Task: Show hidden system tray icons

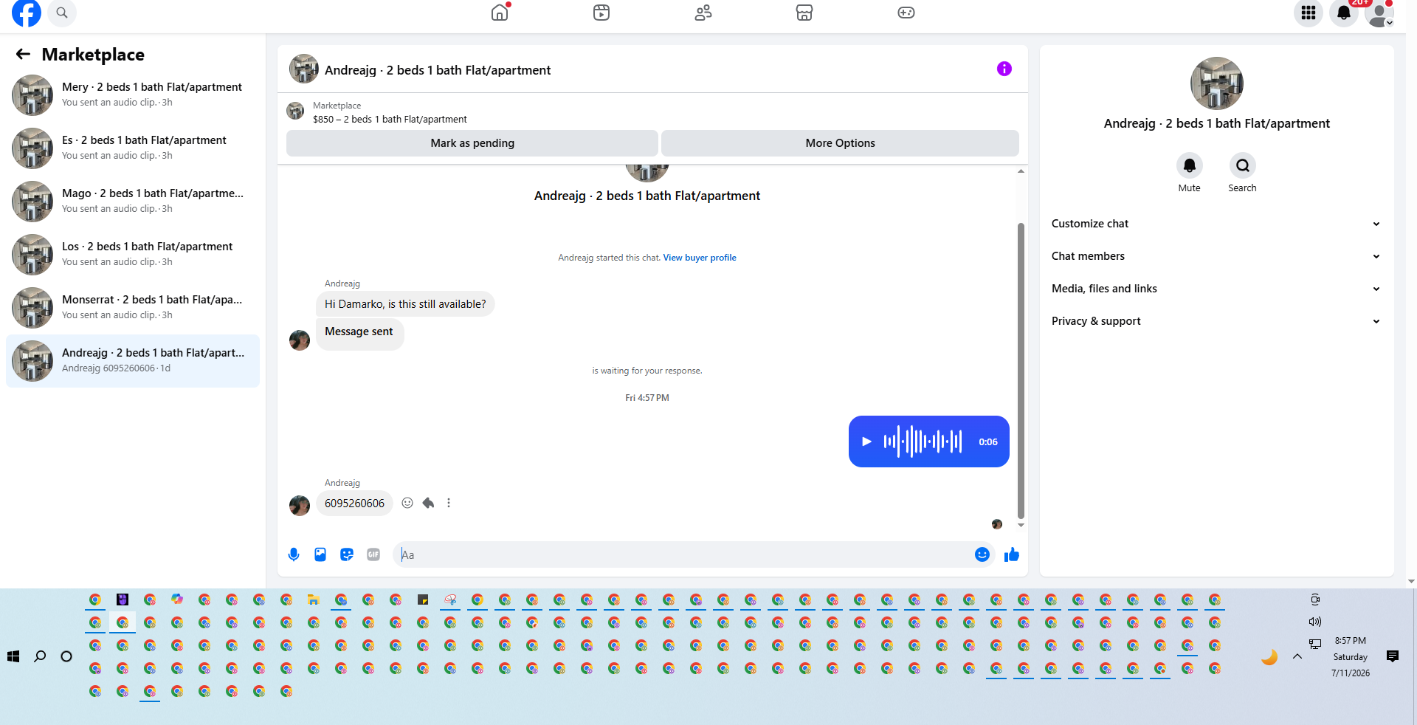Action: tap(1297, 656)
